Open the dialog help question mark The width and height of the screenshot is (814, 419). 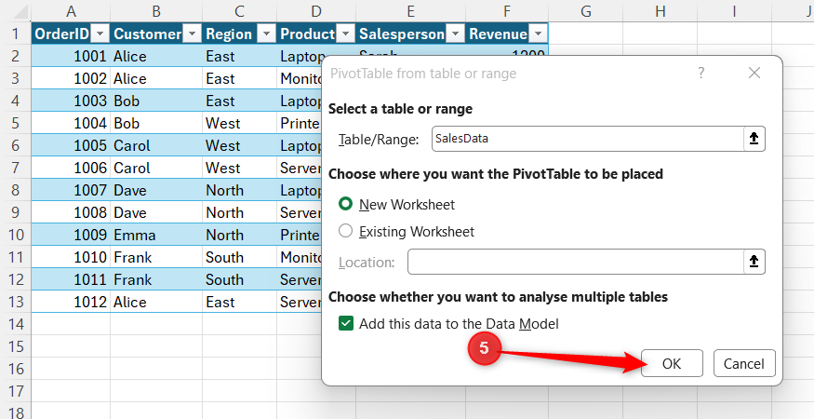pos(701,74)
